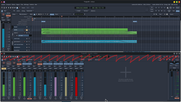The height and width of the screenshot is (102, 181).
Task: Solo the SYNTH BUS track
Action: (29, 39)
